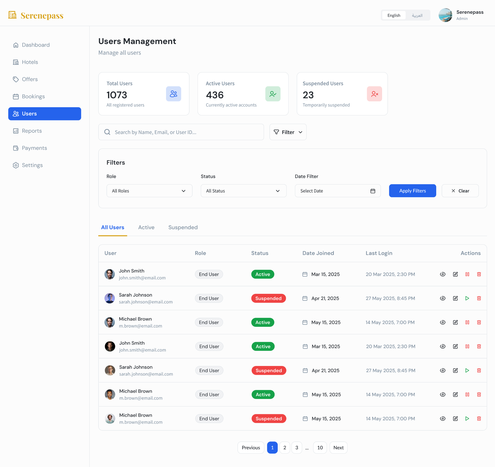The width and height of the screenshot is (495, 467).
Task: Click the magnifier icon in search bar
Action: 107,132
